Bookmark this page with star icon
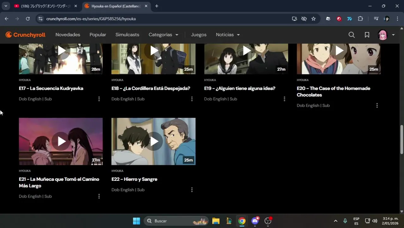The width and height of the screenshot is (404, 228). click(x=313, y=19)
